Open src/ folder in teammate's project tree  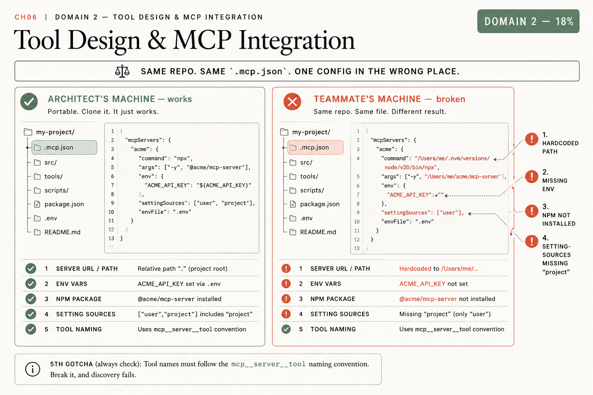(x=301, y=162)
